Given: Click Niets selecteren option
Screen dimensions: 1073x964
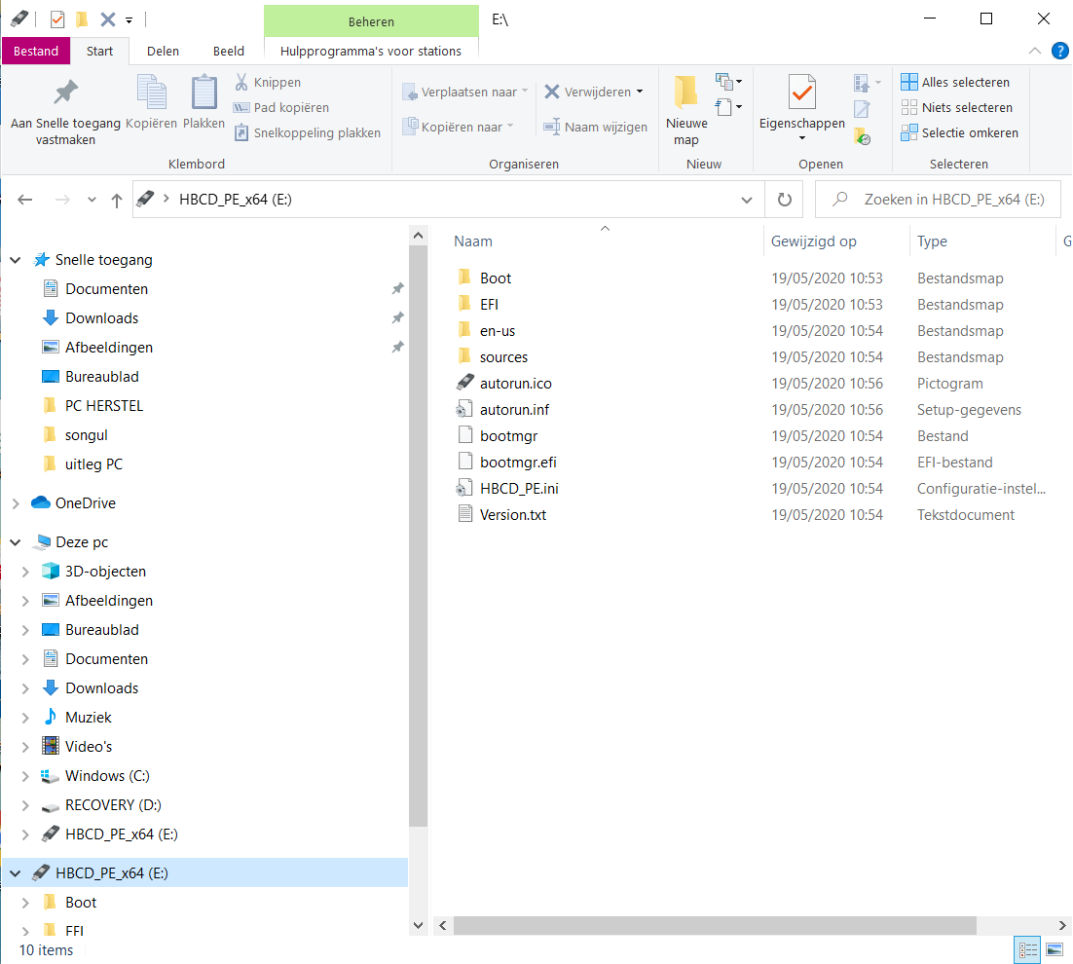Looking at the screenshot, I should 957,107.
